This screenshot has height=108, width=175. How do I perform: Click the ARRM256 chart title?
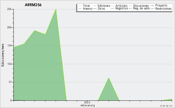(33, 5)
